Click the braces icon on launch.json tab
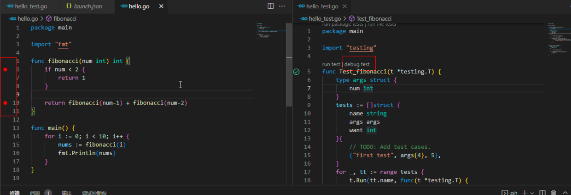 coord(69,6)
